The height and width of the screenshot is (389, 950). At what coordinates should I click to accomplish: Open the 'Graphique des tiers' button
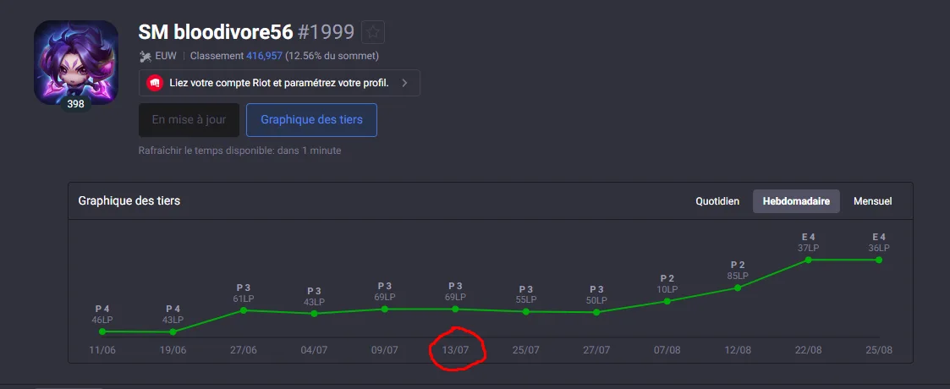point(311,120)
